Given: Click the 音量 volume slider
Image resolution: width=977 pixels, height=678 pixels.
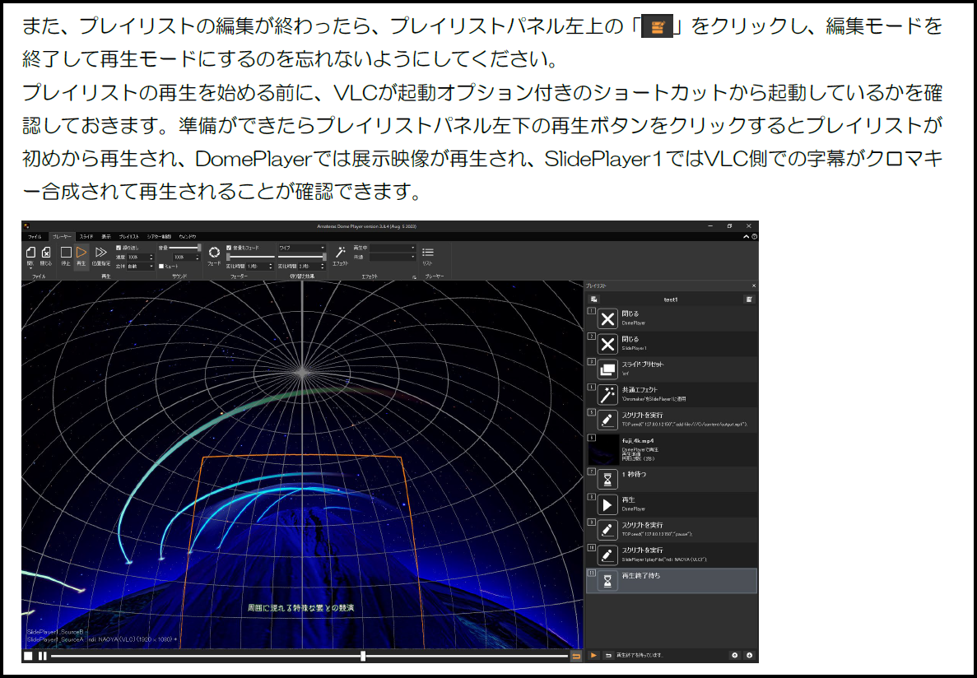Looking at the screenshot, I should [x=186, y=248].
